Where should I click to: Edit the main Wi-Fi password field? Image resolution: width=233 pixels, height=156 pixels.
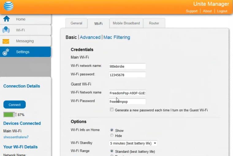point(127,75)
